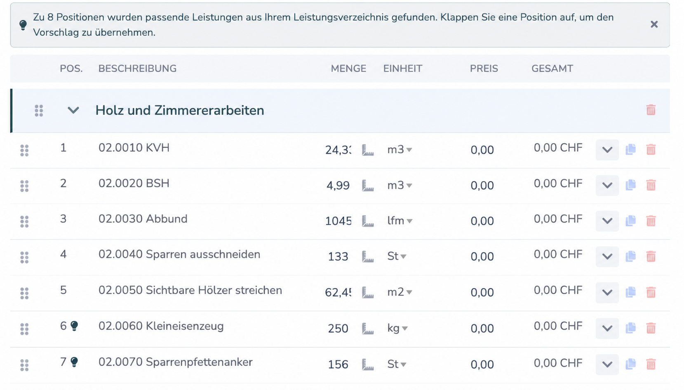This screenshot has height=390, width=684.
Task: Duplicate position 1 KVH row
Action: [630, 149]
